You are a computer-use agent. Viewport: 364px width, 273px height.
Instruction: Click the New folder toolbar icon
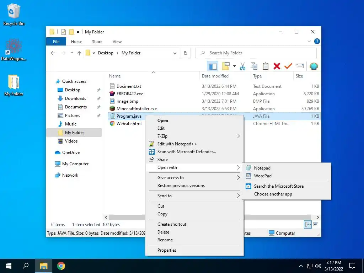226,66
